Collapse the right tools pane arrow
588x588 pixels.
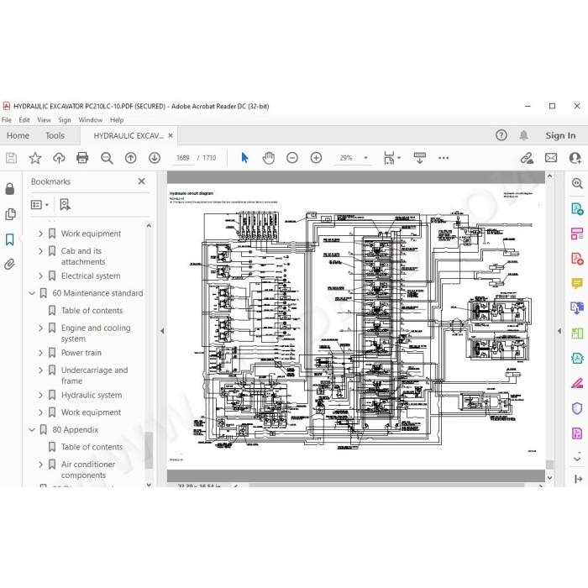pyautogui.click(x=559, y=331)
